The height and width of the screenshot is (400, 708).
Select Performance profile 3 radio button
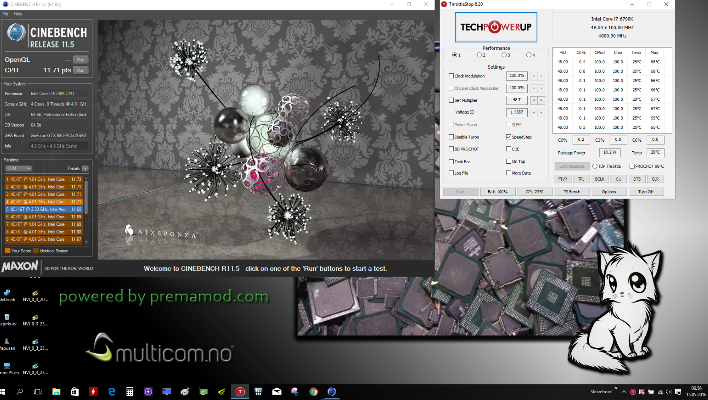pyautogui.click(x=504, y=55)
